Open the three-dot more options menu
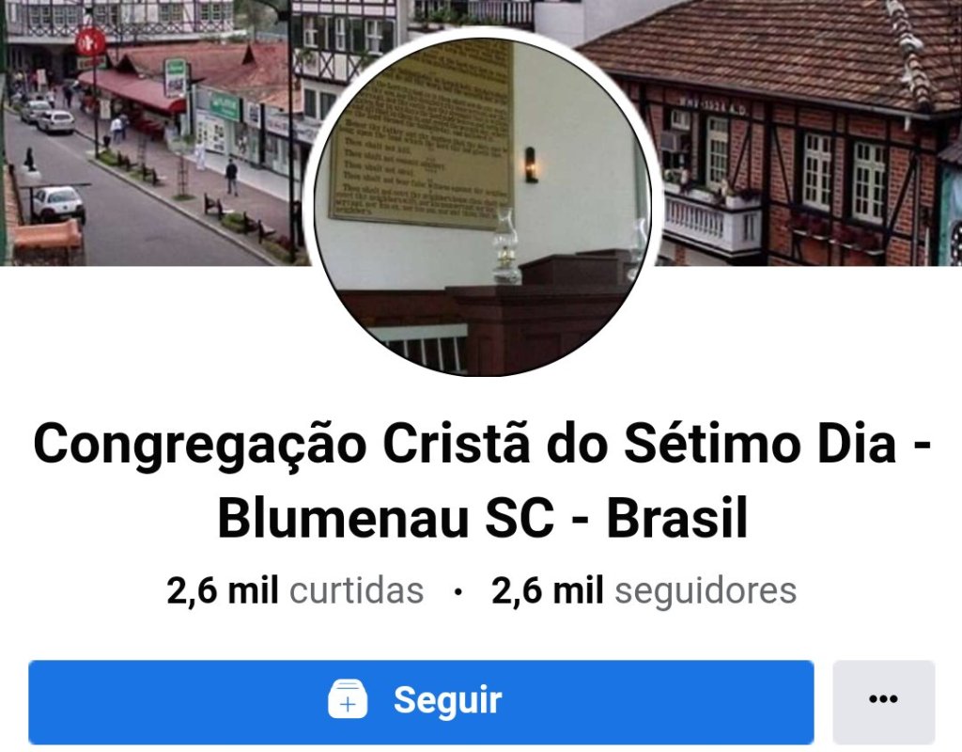Screen dimensions: 962x752 (x=883, y=701)
